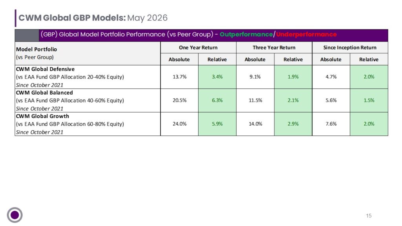The width and height of the screenshot is (402, 226).
Task: Click the green 1.5% since inception cell
Action: [x=369, y=100]
